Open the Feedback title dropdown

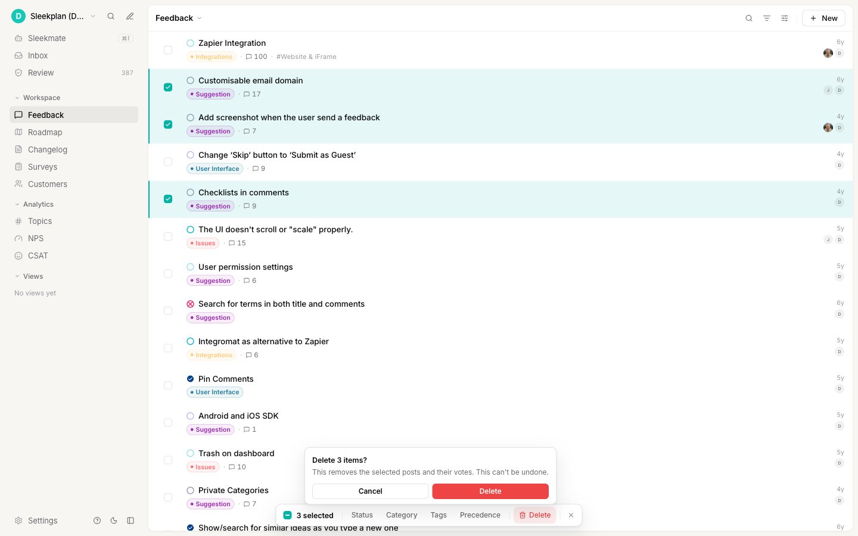point(179,18)
